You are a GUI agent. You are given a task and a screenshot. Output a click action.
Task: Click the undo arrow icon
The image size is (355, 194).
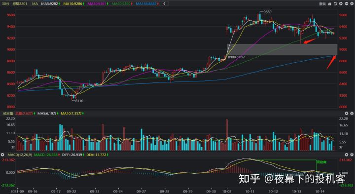pos(335,3)
